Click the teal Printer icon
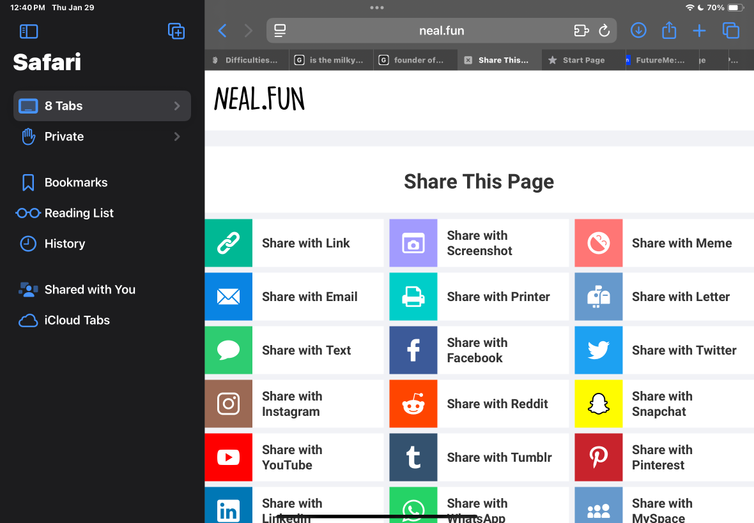This screenshot has width=754, height=523. click(413, 297)
